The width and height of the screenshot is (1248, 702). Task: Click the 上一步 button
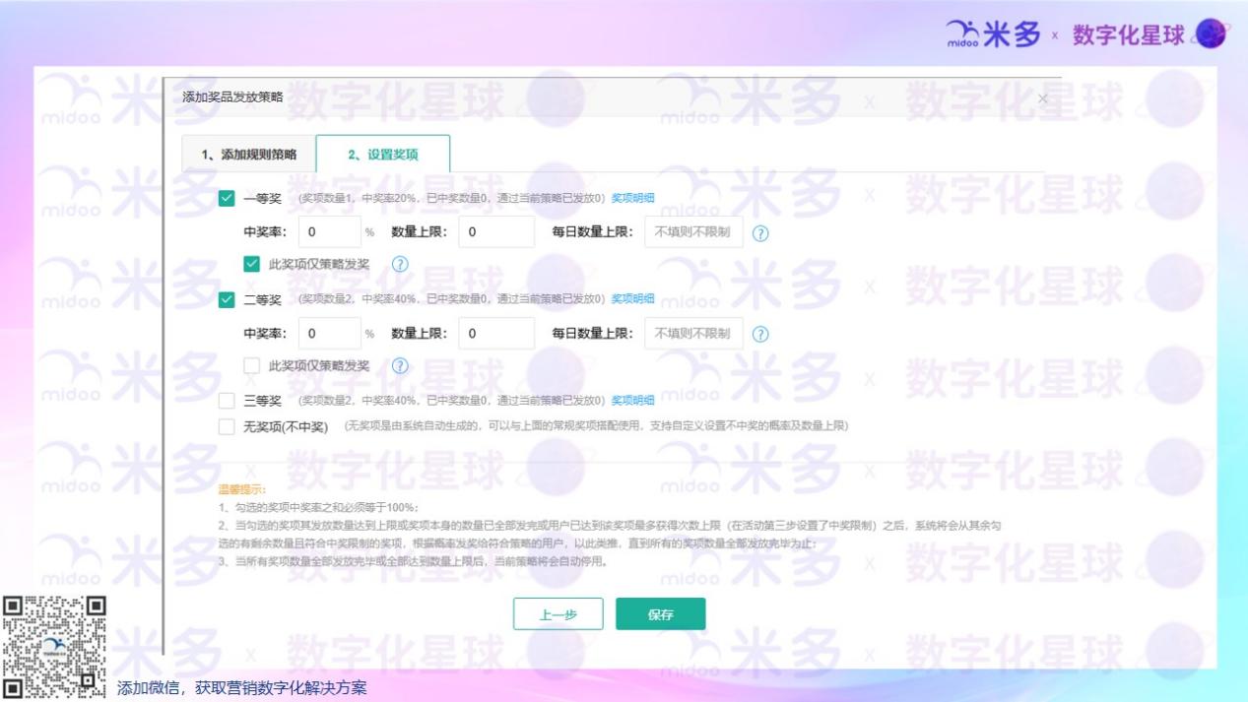[x=558, y=614]
